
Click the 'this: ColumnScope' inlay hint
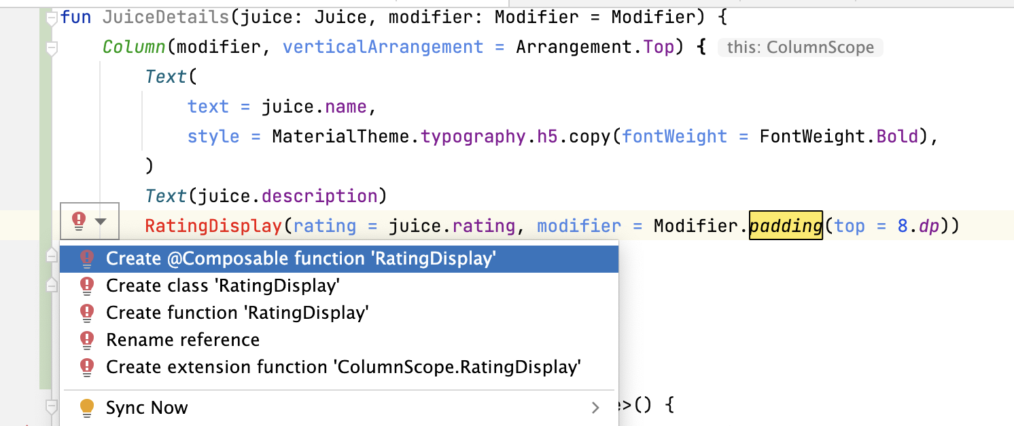[x=800, y=47]
